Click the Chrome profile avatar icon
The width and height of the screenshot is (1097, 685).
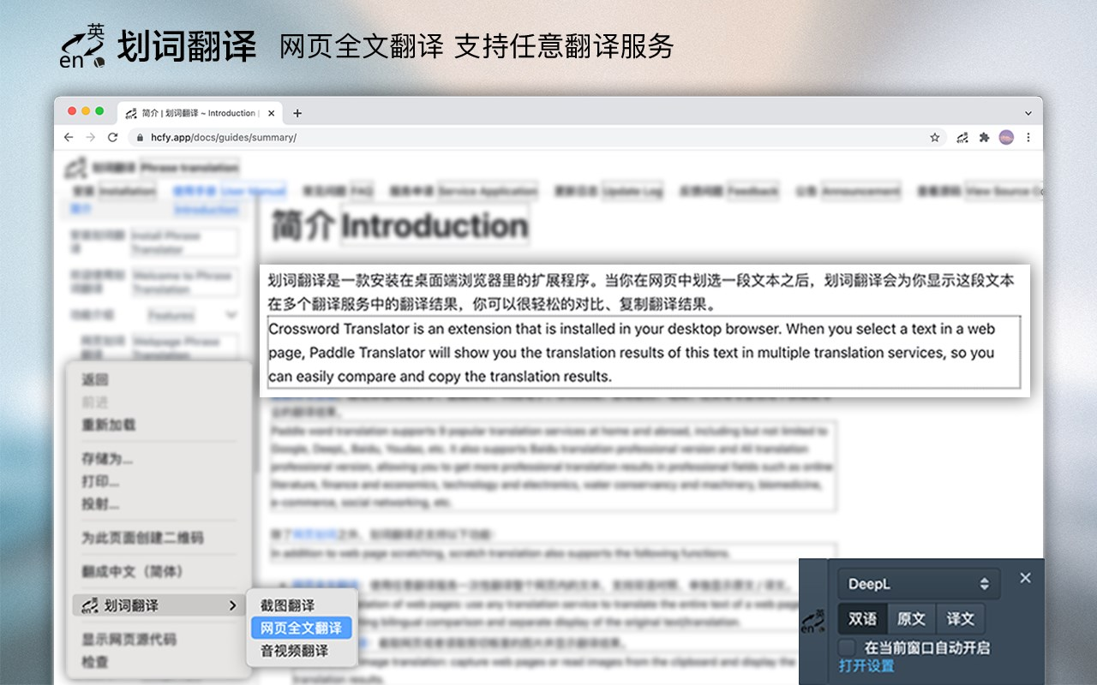click(x=1006, y=137)
